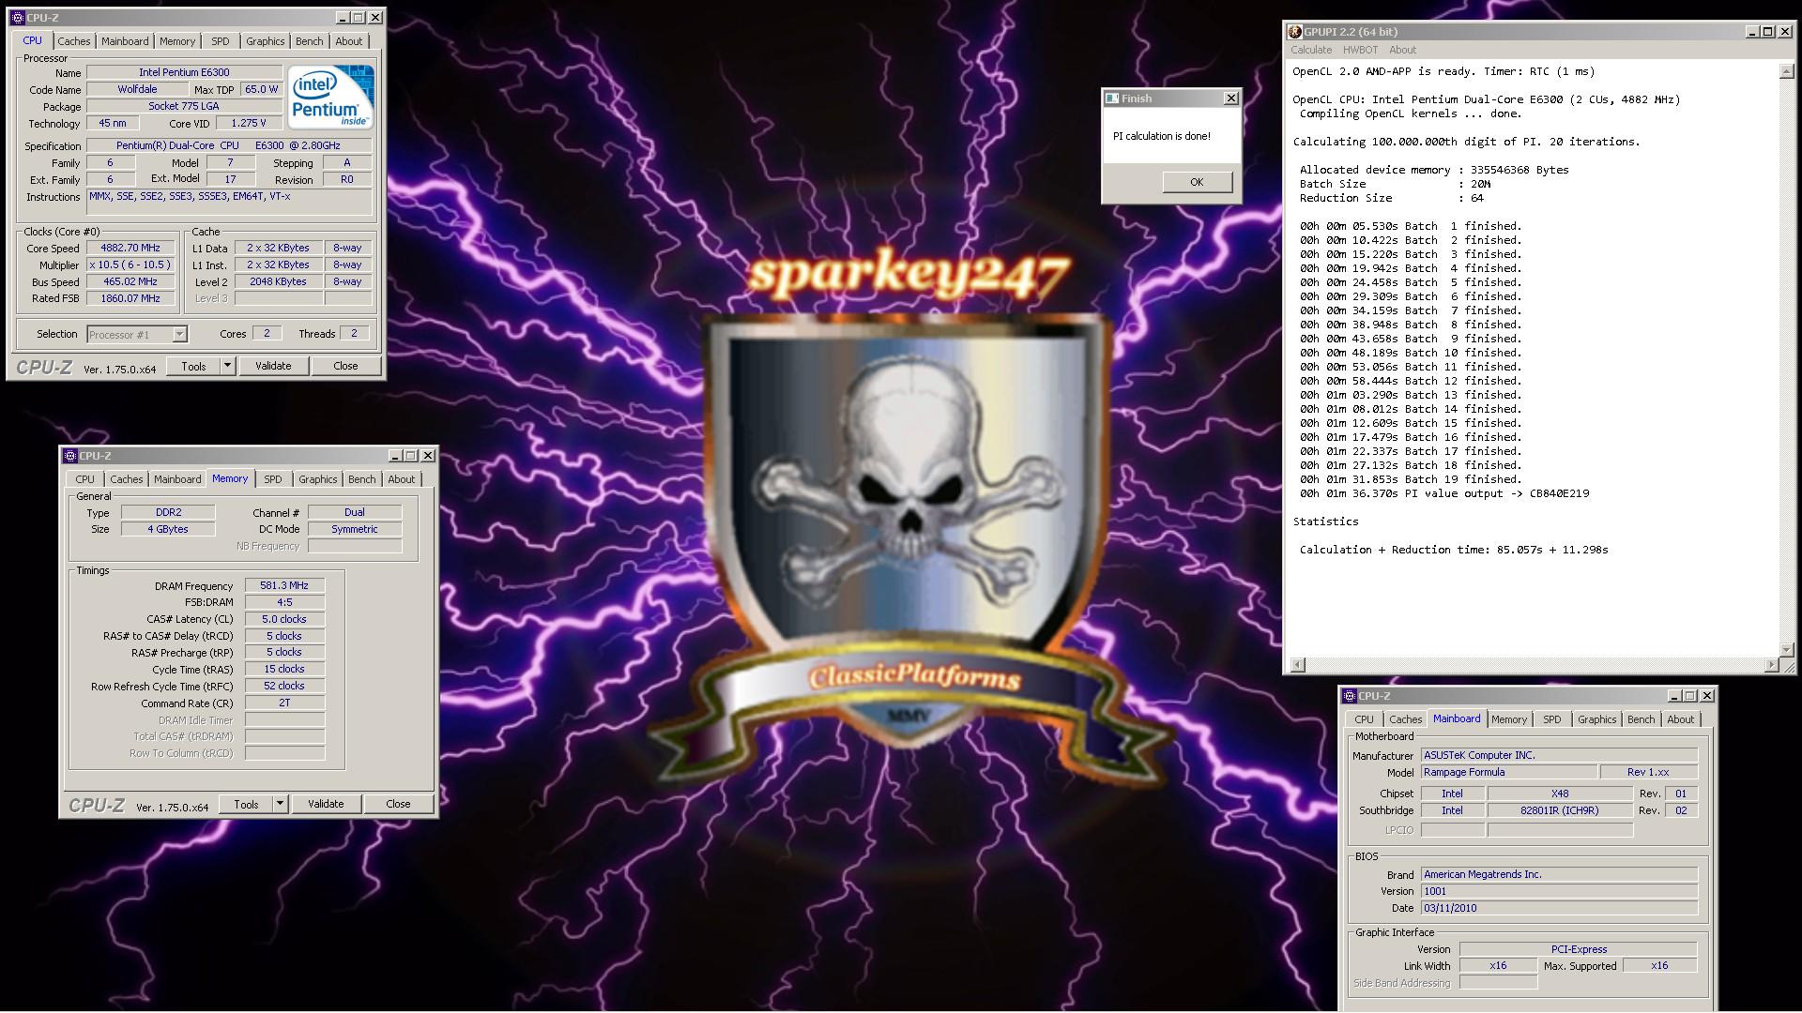Switch to CPU tab in CPU-Z Memory window
The image size is (1802, 1013).
(85, 479)
